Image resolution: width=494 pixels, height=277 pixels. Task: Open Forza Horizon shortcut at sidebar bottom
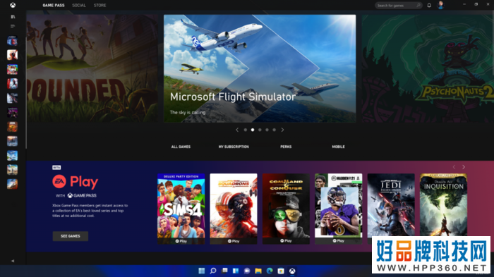tap(12, 184)
